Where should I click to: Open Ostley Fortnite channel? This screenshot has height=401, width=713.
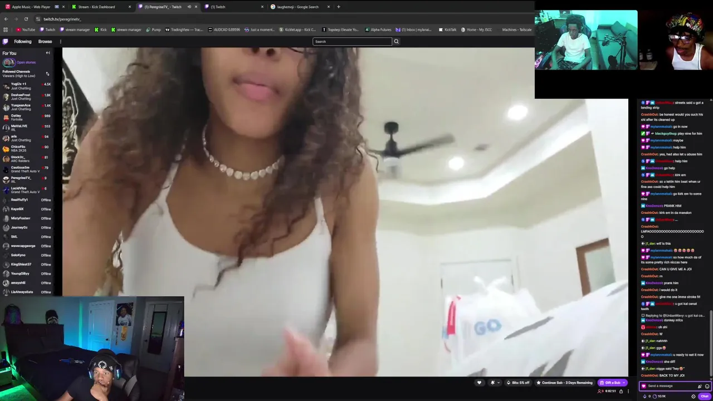(x=26, y=118)
